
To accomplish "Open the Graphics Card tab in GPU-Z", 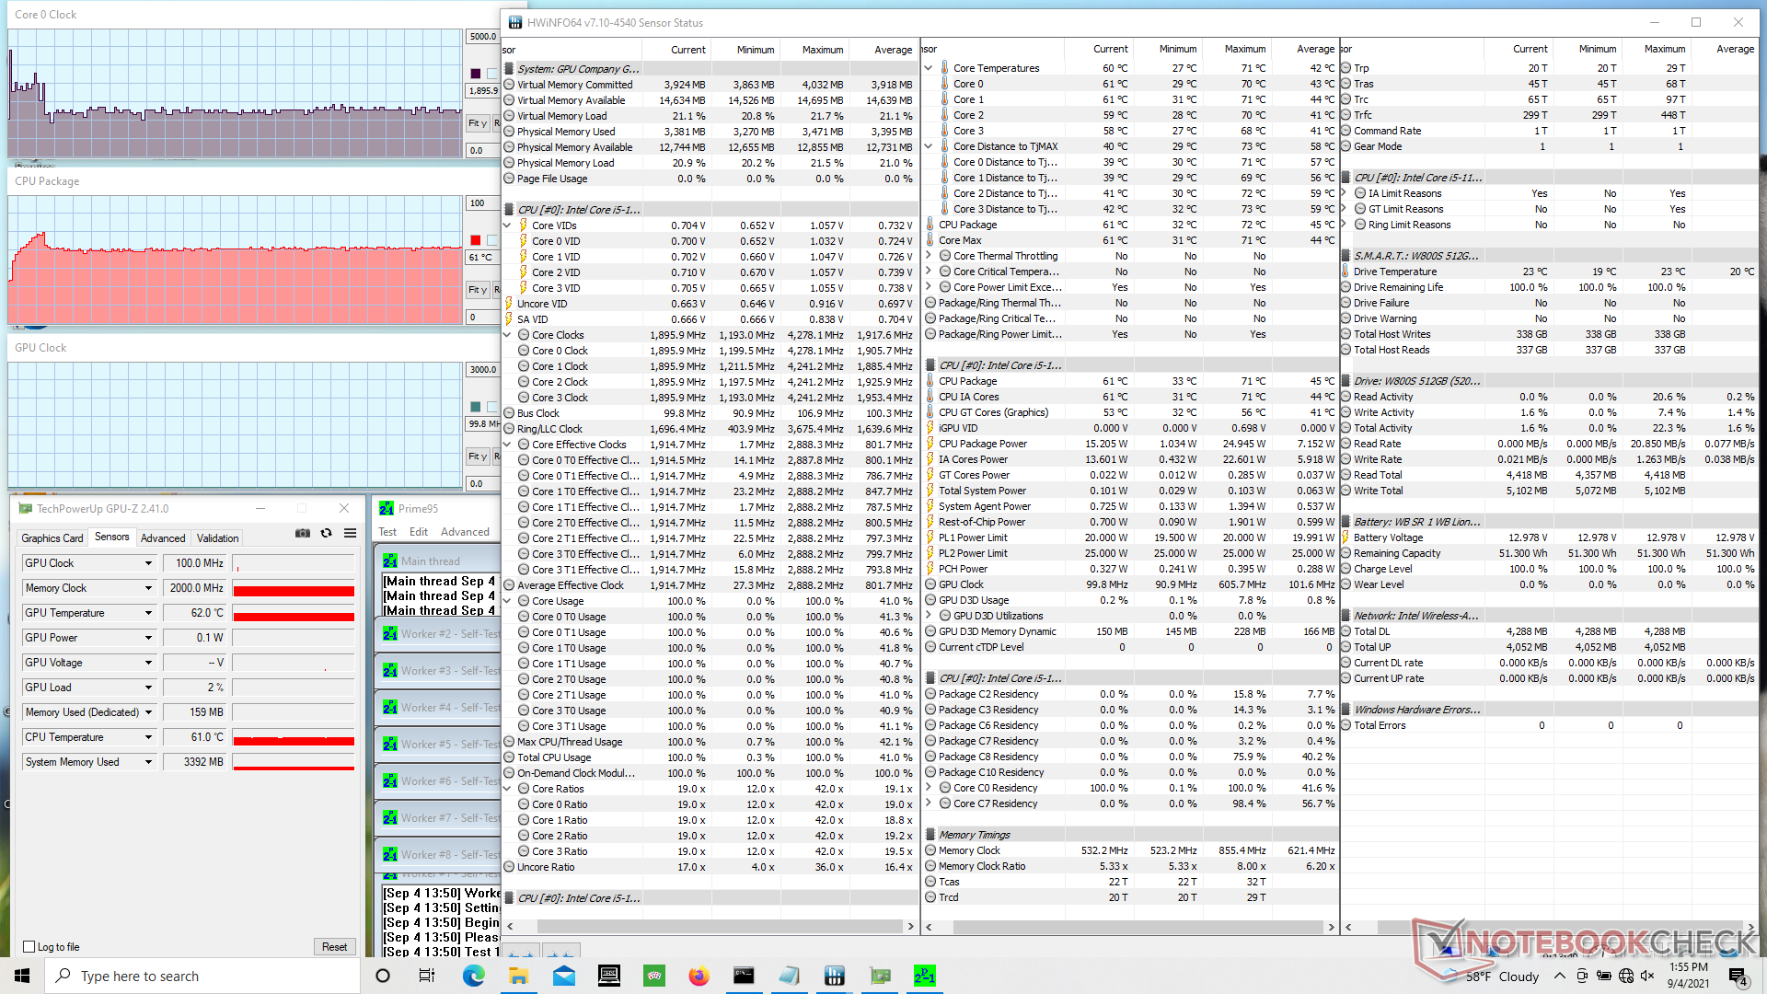I will [x=52, y=537].
